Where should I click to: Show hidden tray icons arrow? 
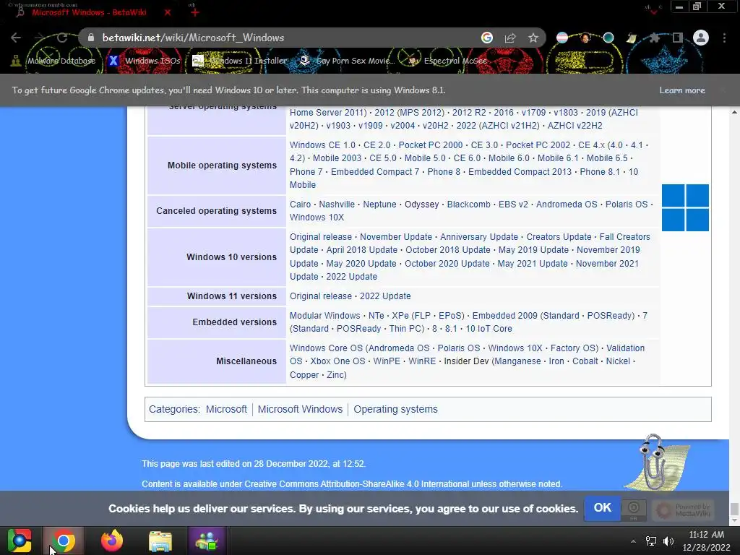click(633, 541)
